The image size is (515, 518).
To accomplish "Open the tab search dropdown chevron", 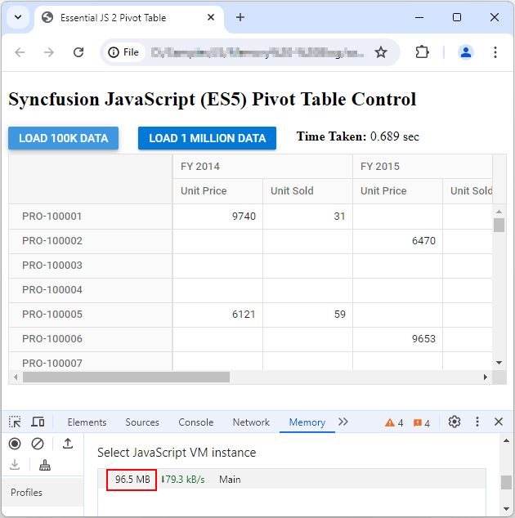I will click(18, 17).
